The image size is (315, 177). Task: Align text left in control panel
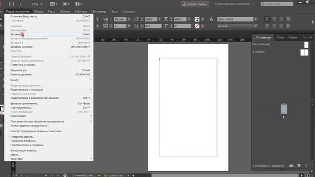tap(267, 19)
